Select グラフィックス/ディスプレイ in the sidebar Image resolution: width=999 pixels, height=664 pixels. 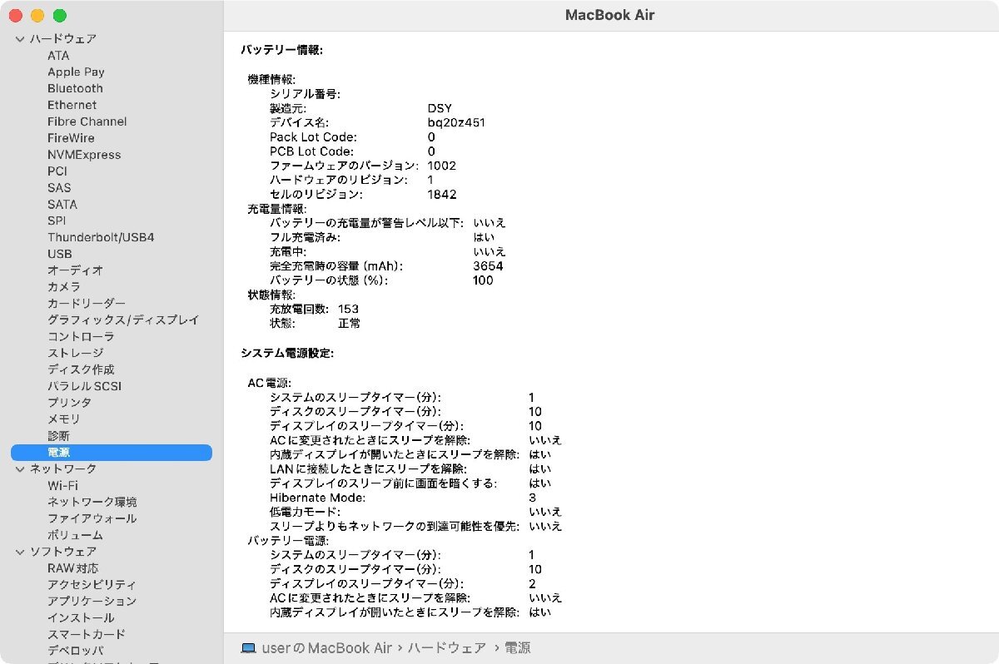122,320
